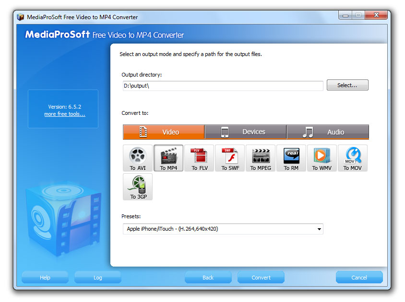Pick the To FLV format icon
Viewport: 405px width, 302px height.
click(x=199, y=158)
